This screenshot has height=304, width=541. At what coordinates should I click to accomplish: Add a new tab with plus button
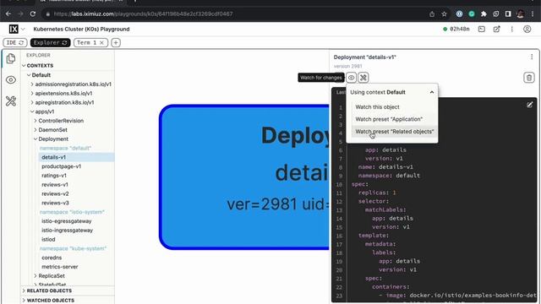click(x=116, y=43)
